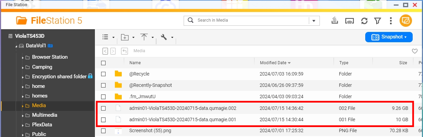The width and height of the screenshot is (423, 137).
Task: Check the qumagie.001 file checkbox
Action: pyautogui.click(x=103, y=119)
